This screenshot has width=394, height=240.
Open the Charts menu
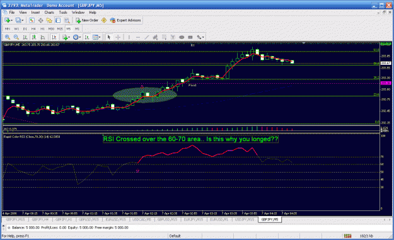point(49,13)
